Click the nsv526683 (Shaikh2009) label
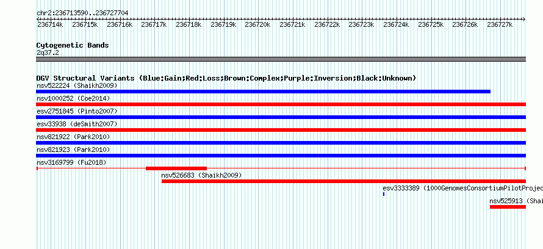Image resolution: width=543 pixels, height=249 pixels. tap(201, 175)
